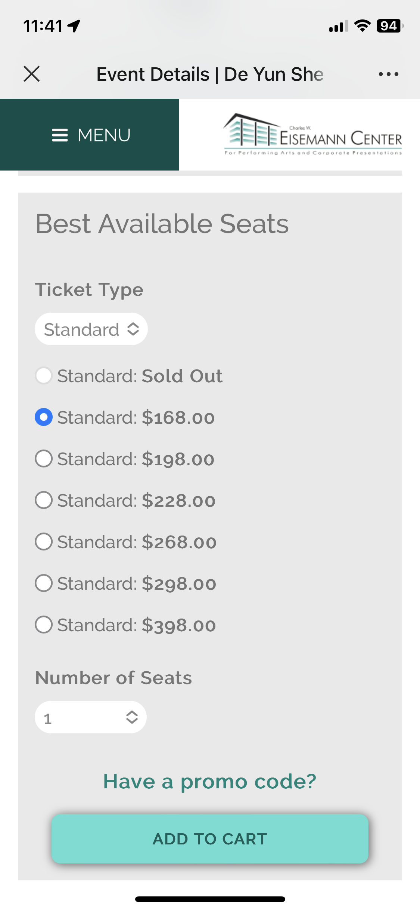Choose the Standard $268.00 ticket price
The height and width of the screenshot is (911, 420).
click(x=44, y=542)
